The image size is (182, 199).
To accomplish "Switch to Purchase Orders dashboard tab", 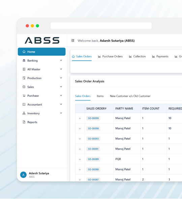I will pyautogui.click(x=110, y=56).
